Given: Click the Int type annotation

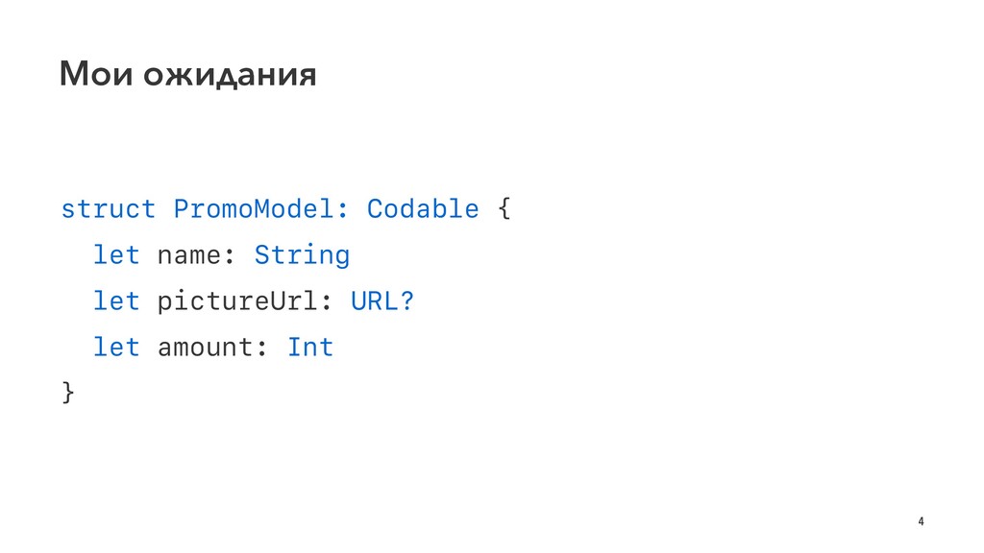Looking at the screenshot, I should coord(310,347).
